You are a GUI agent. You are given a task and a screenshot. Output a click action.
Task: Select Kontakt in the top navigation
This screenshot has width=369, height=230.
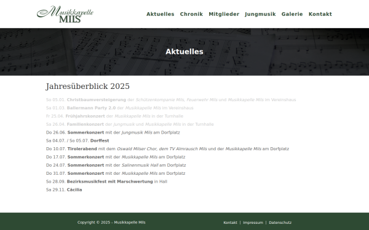click(x=320, y=14)
